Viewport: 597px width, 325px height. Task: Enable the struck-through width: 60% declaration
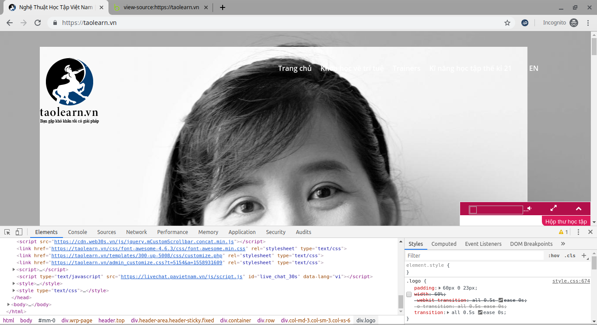(x=409, y=294)
